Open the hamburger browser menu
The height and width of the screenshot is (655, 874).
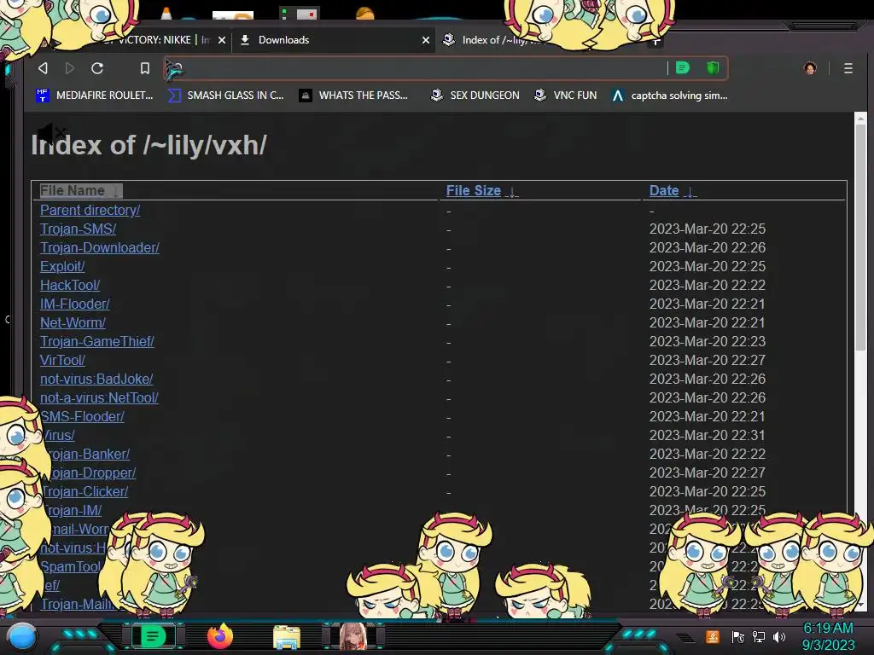pyautogui.click(x=848, y=68)
